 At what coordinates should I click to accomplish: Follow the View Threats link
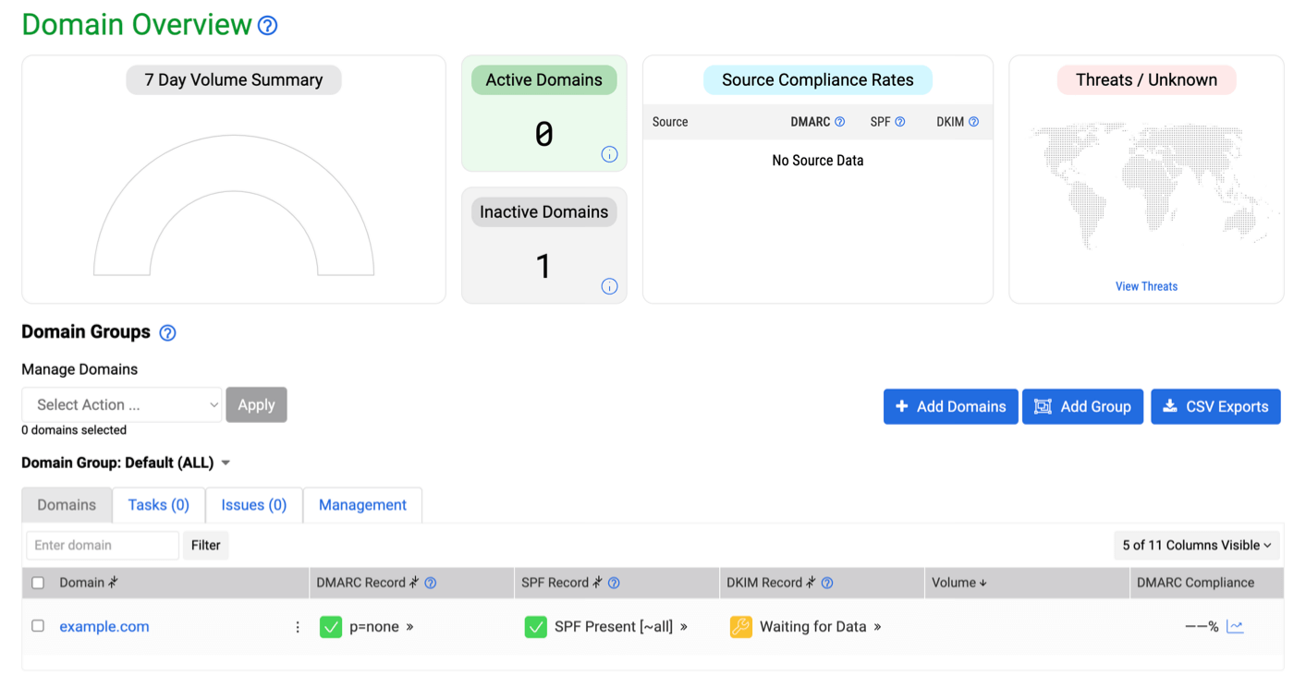pyautogui.click(x=1146, y=286)
